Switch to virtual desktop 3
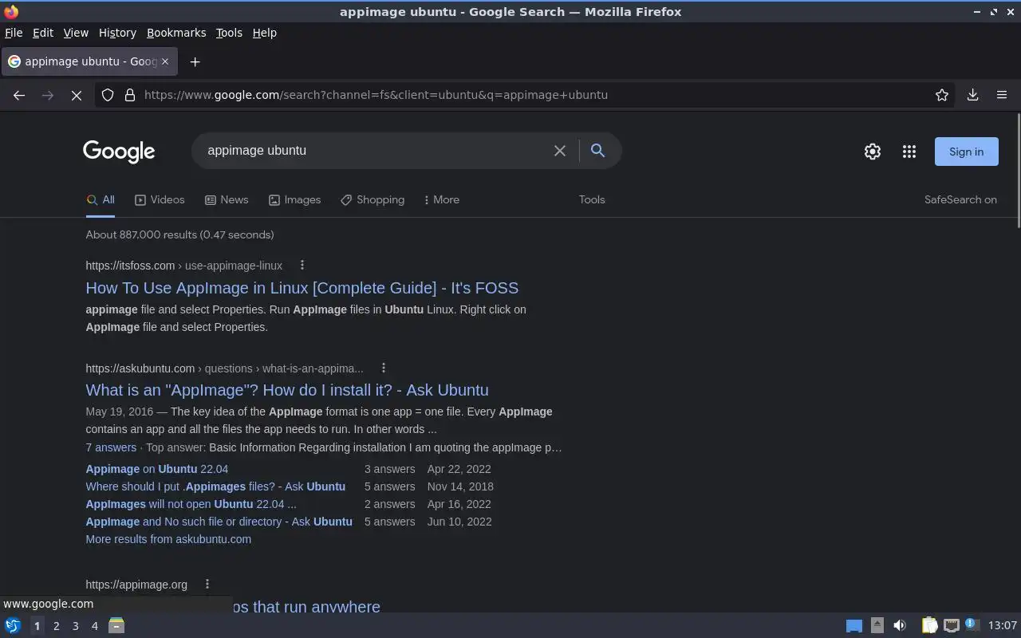The height and width of the screenshot is (638, 1021). pyautogui.click(x=75, y=626)
